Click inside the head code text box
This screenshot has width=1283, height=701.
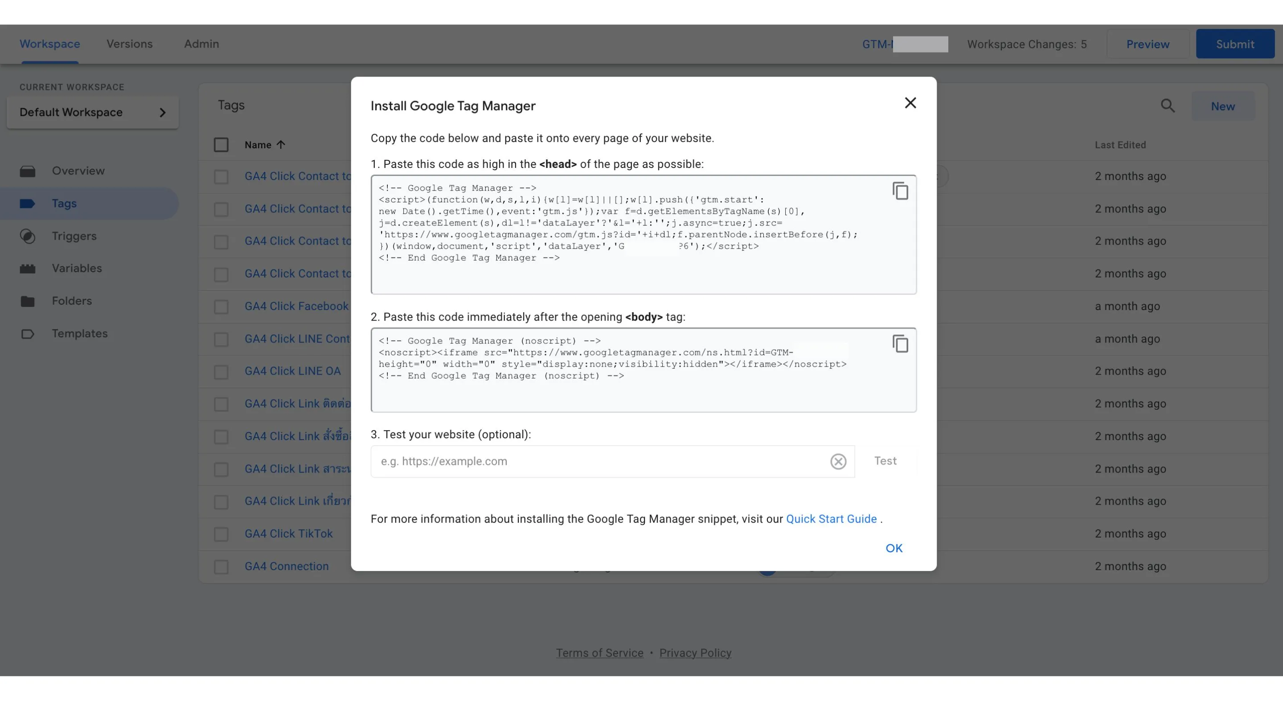tap(643, 235)
